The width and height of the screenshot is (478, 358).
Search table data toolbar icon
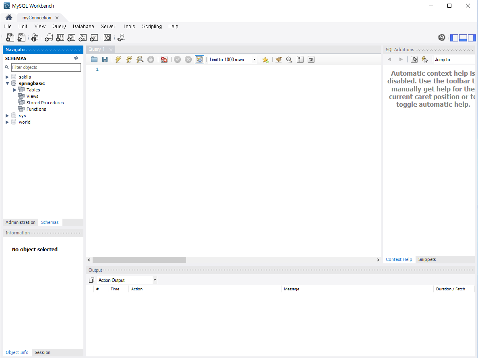click(x=107, y=37)
